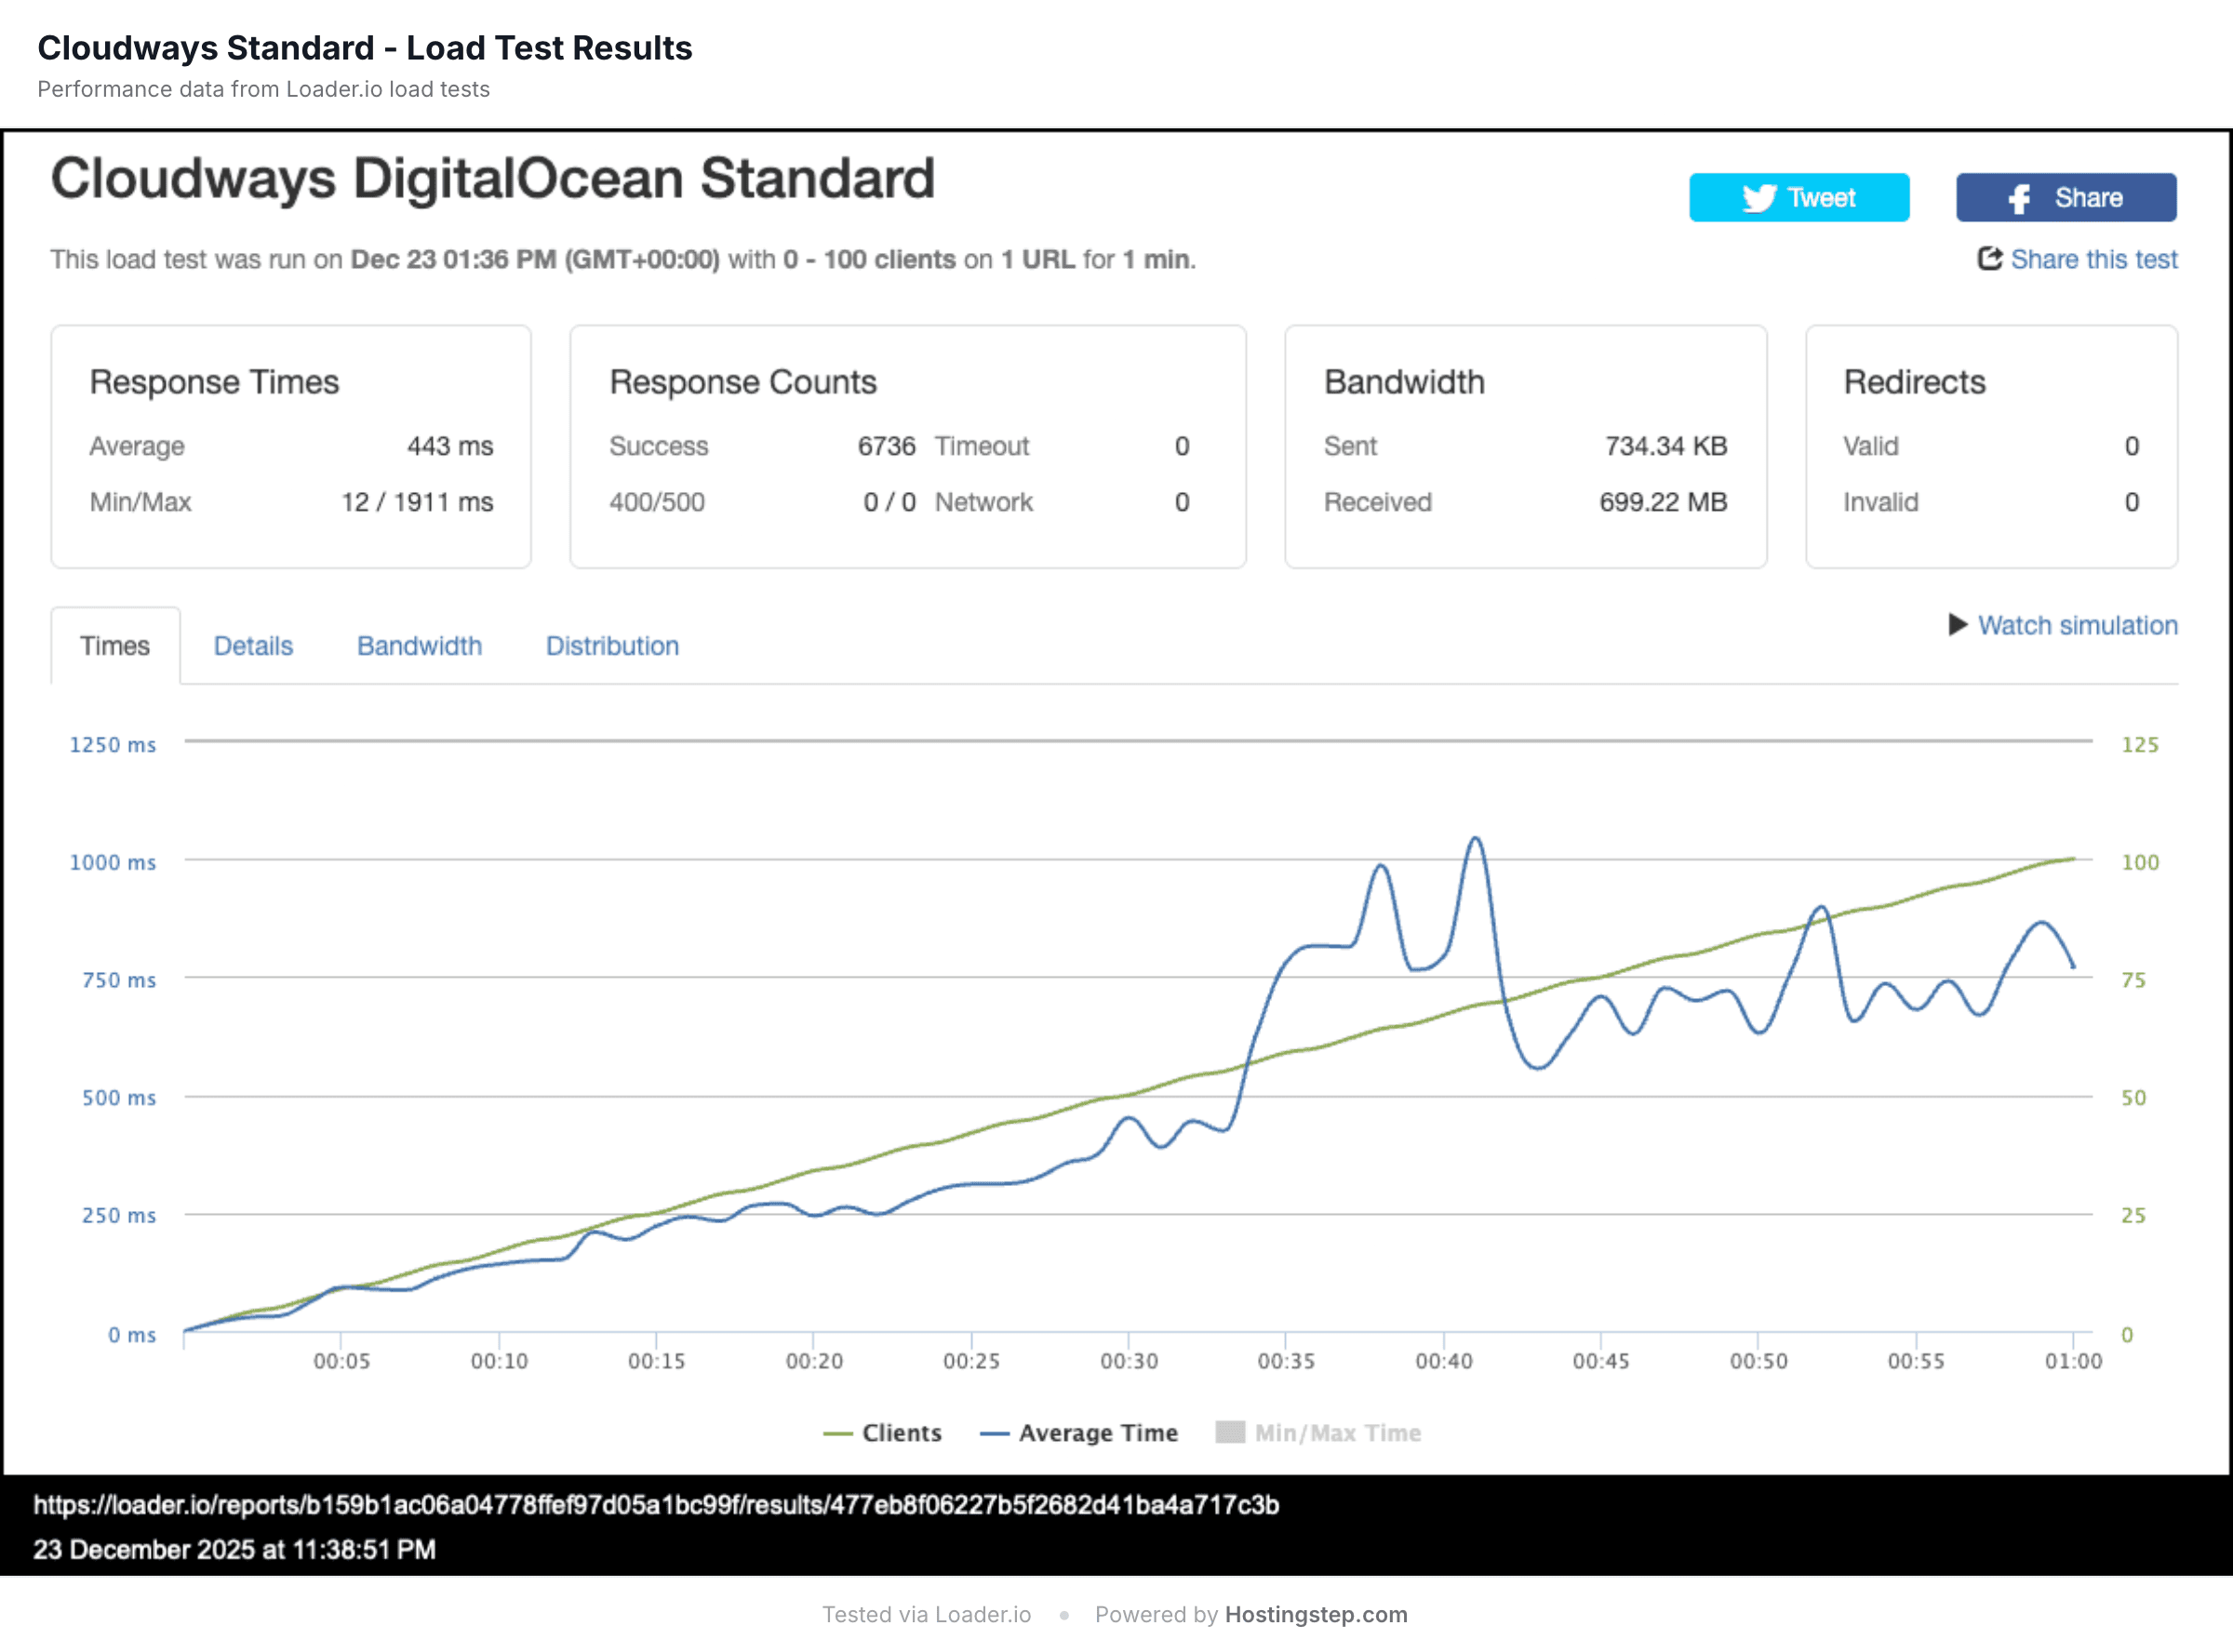Click the 00:45 tick on time axis
Image resolution: width=2233 pixels, height=1652 pixels.
tap(1601, 1361)
